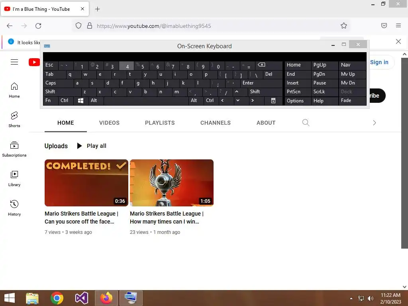Viewport: 408px width, 306px height.
Task: Dismiss the notification bar with its X
Action: point(398,41)
